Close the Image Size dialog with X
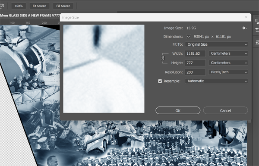Screen dimensions: 259x166 click(x=246, y=17)
